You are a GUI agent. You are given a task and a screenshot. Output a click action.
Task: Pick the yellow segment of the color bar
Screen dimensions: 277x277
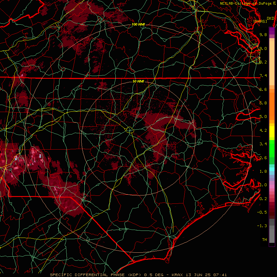point(272,132)
